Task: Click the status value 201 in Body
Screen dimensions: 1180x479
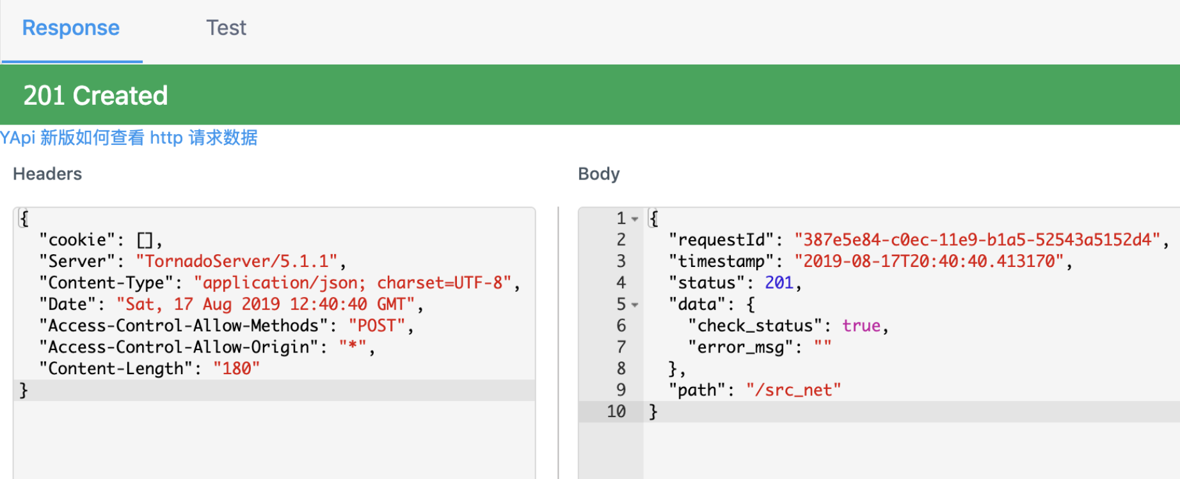Action: (779, 283)
